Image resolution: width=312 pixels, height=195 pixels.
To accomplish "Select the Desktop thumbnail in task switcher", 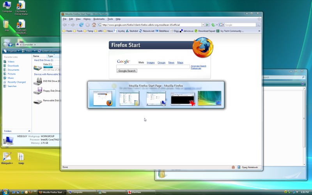I will click(209, 98).
